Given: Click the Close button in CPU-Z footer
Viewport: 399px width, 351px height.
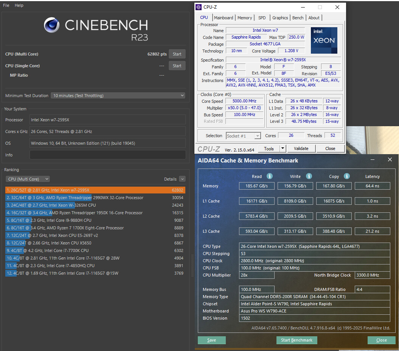Looking at the screenshot, I should click(x=330, y=148).
